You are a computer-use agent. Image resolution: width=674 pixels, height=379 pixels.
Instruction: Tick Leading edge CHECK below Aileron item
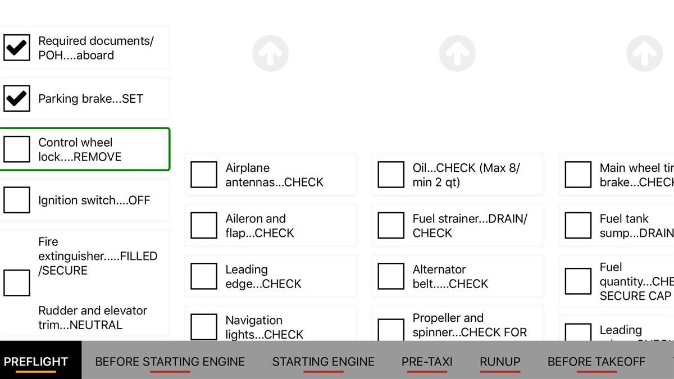204,276
